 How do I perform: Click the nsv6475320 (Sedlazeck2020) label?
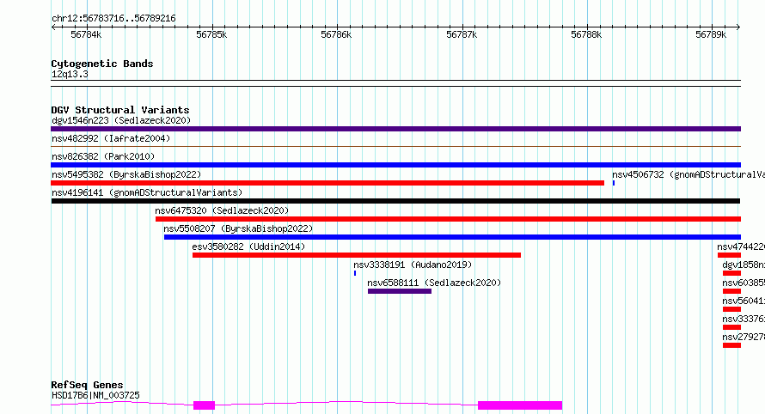[x=222, y=210]
